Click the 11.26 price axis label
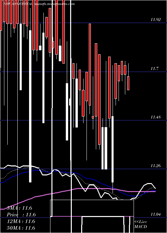The width and height of the screenshot is (167, 233). (156, 165)
